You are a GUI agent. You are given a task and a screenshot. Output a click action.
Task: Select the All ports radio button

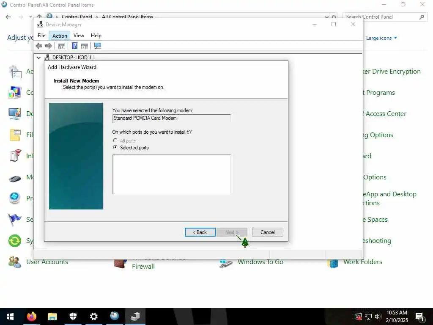(x=115, y=140)
